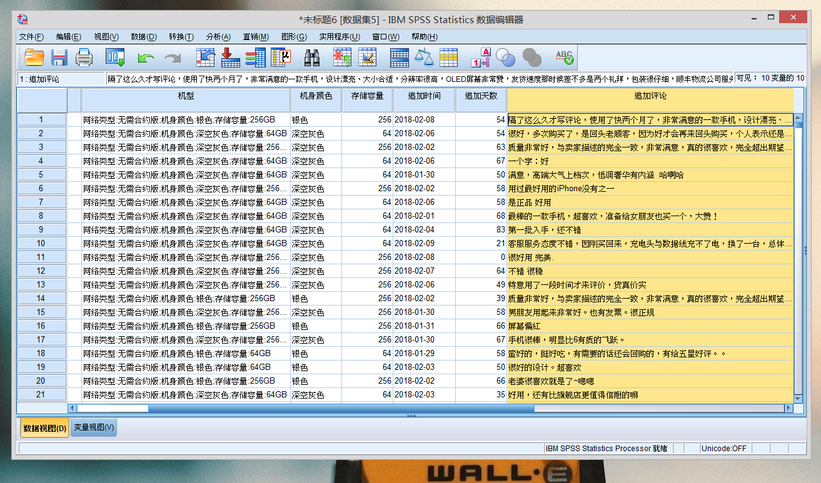
Task: Select the 存储容量 column header
Action: 367,100
